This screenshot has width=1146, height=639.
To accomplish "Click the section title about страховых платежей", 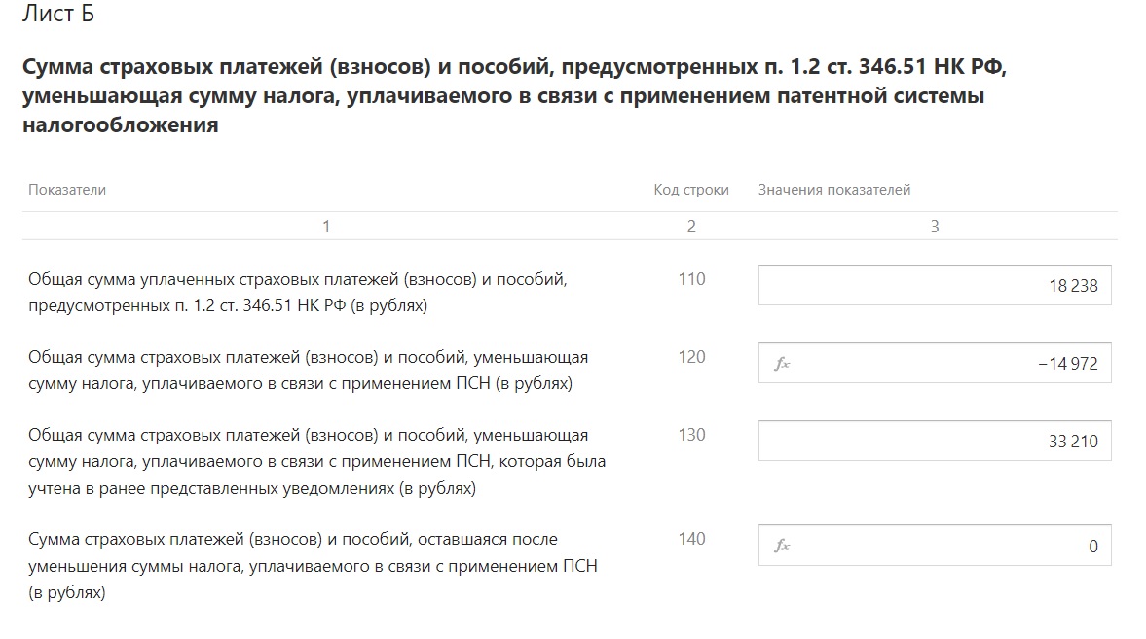I will click(514, 95).
